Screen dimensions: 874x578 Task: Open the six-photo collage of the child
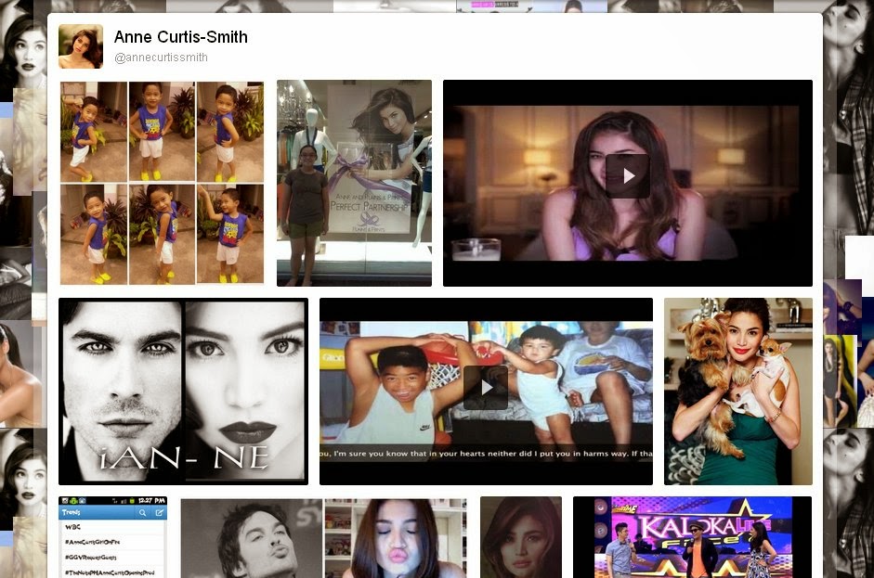pos(162,183)
